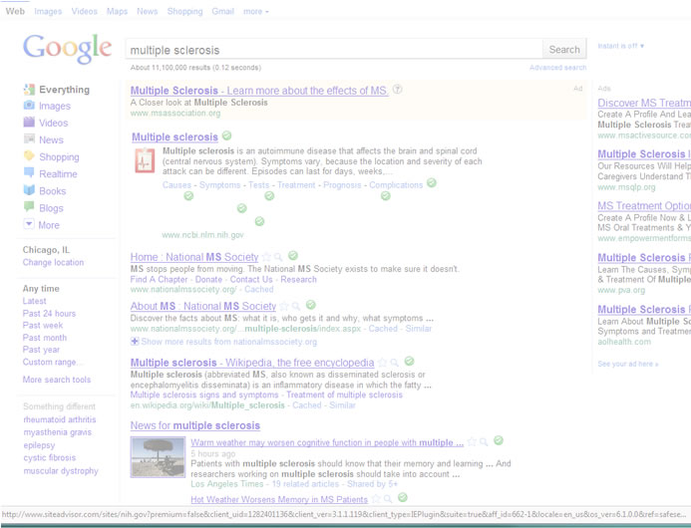
Task: Star the Wikipedia Multiple sclerosis result
Action: (383, 363)
